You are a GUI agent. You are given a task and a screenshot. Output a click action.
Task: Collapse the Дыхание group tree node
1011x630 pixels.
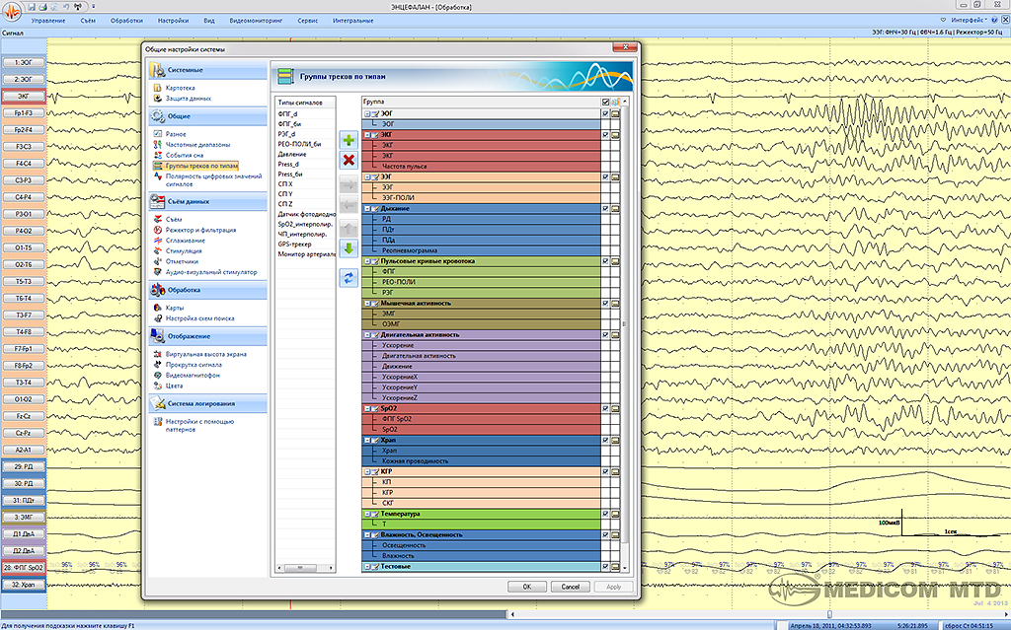point(367,209)
